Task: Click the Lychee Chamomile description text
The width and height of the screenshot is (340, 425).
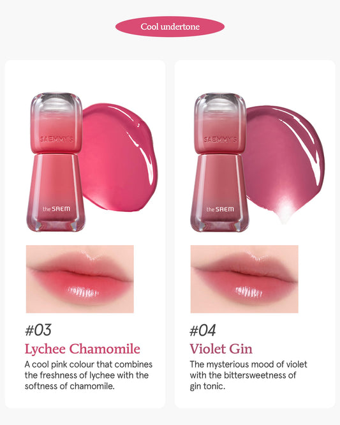Action: (x=88, y=375)
